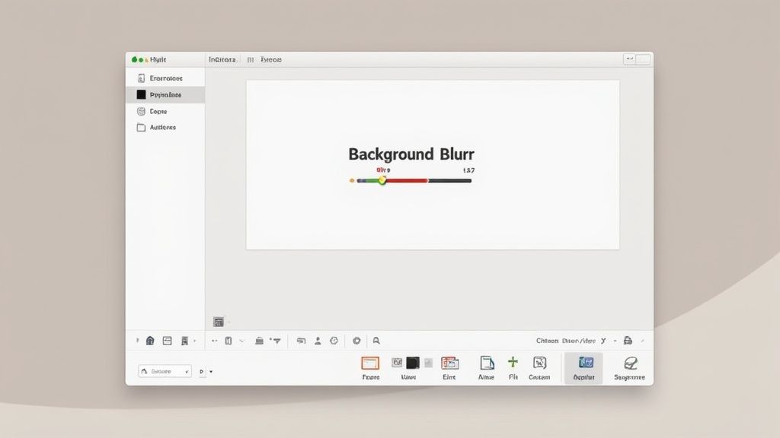Switch to the first tab in the top bar
Viewport: 780px width, 438px height.
coord(222,59)
